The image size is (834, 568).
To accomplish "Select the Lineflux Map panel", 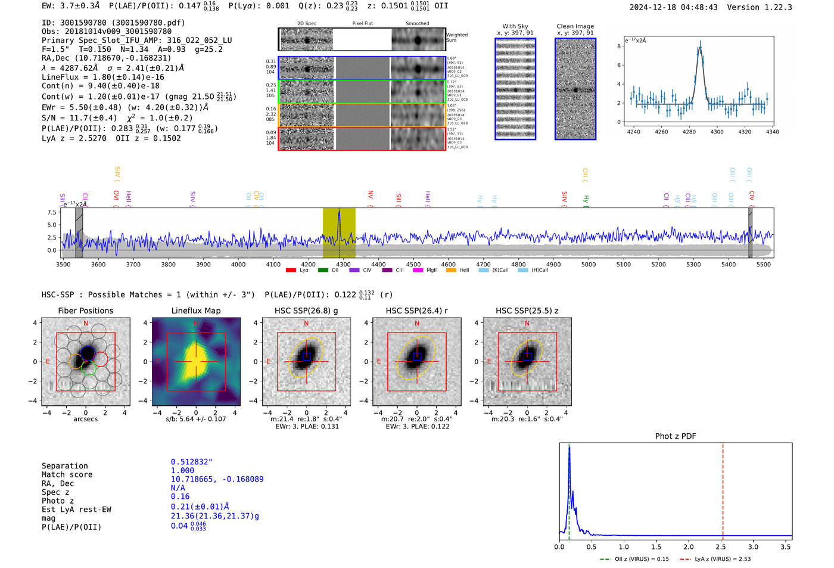I will [196, 361].
